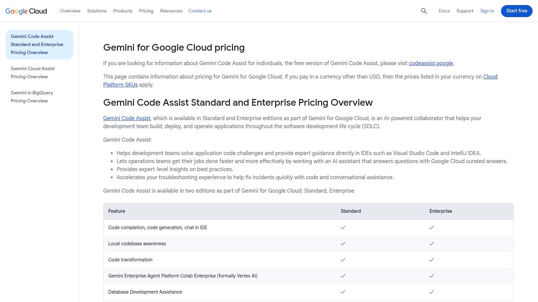
Task: Open the Resources nav menu
Action: (171, 11)
